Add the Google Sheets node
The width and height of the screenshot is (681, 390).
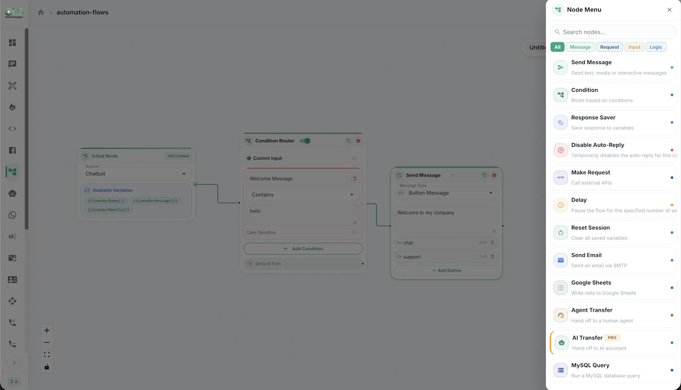point(613,288)
